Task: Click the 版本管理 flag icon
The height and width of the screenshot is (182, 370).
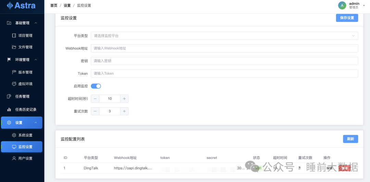Action: [14, 72]
